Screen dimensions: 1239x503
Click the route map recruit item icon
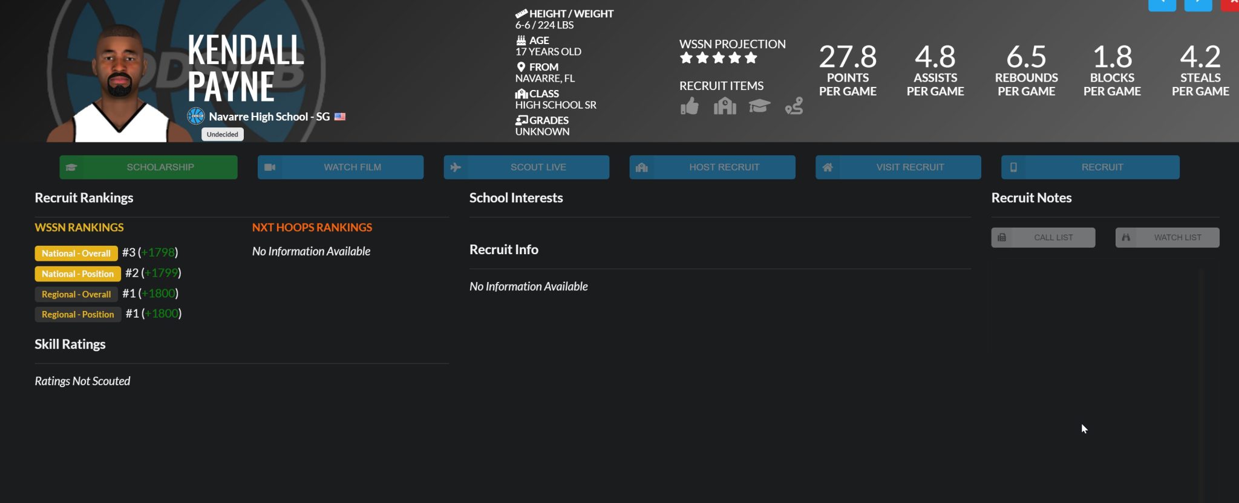[794, 106]
